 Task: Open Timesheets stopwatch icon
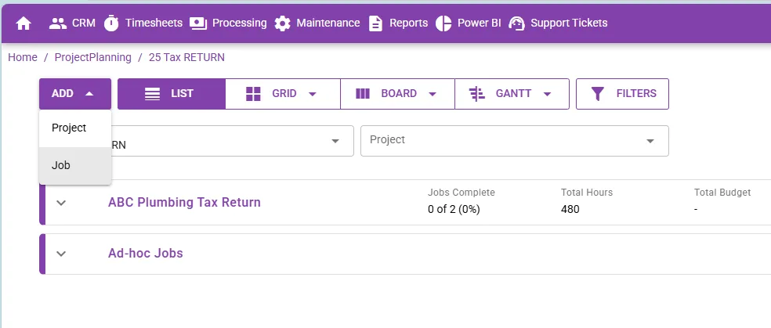click(x=111, y=23)
